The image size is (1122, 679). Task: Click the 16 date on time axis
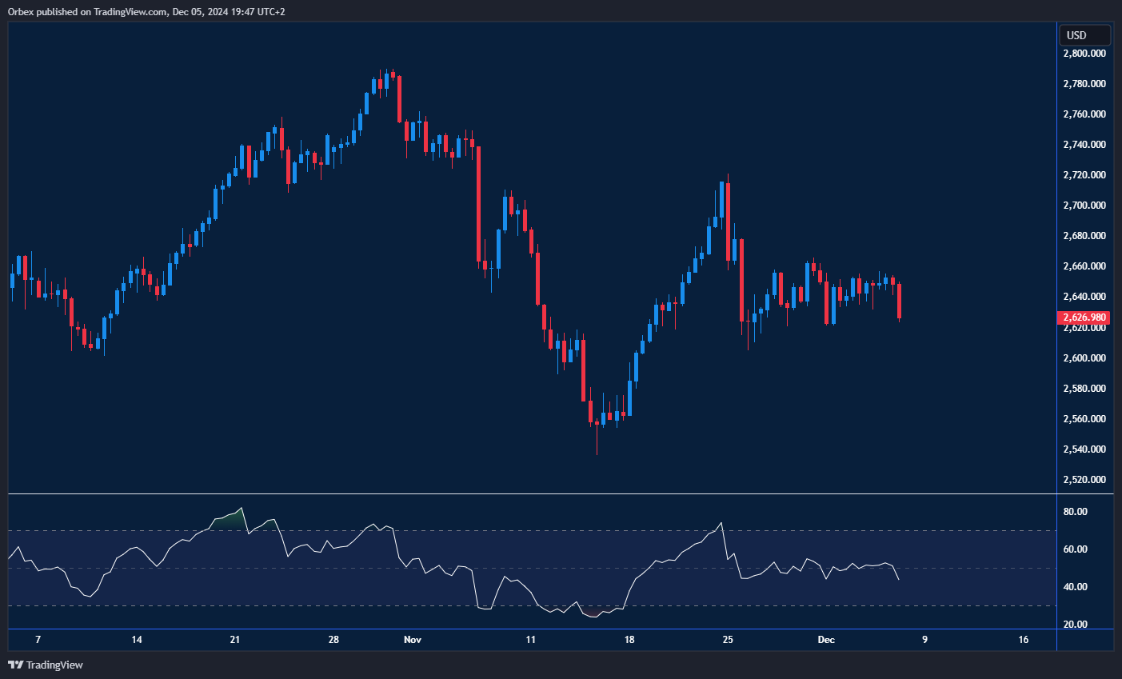coord(1024,640)
